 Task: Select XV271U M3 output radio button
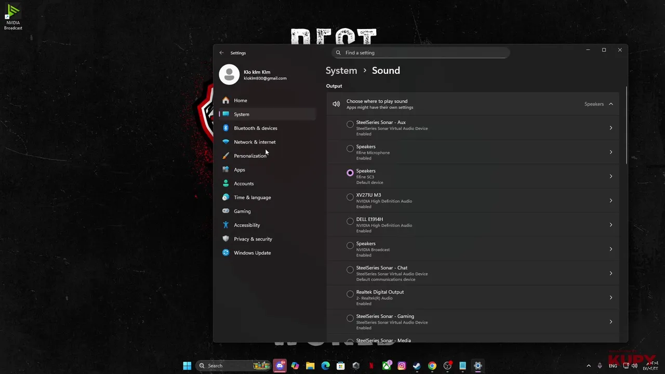(x=350, y=197)
